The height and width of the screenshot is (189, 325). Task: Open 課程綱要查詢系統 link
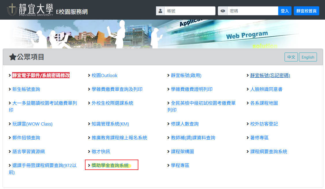click(268, 151)
